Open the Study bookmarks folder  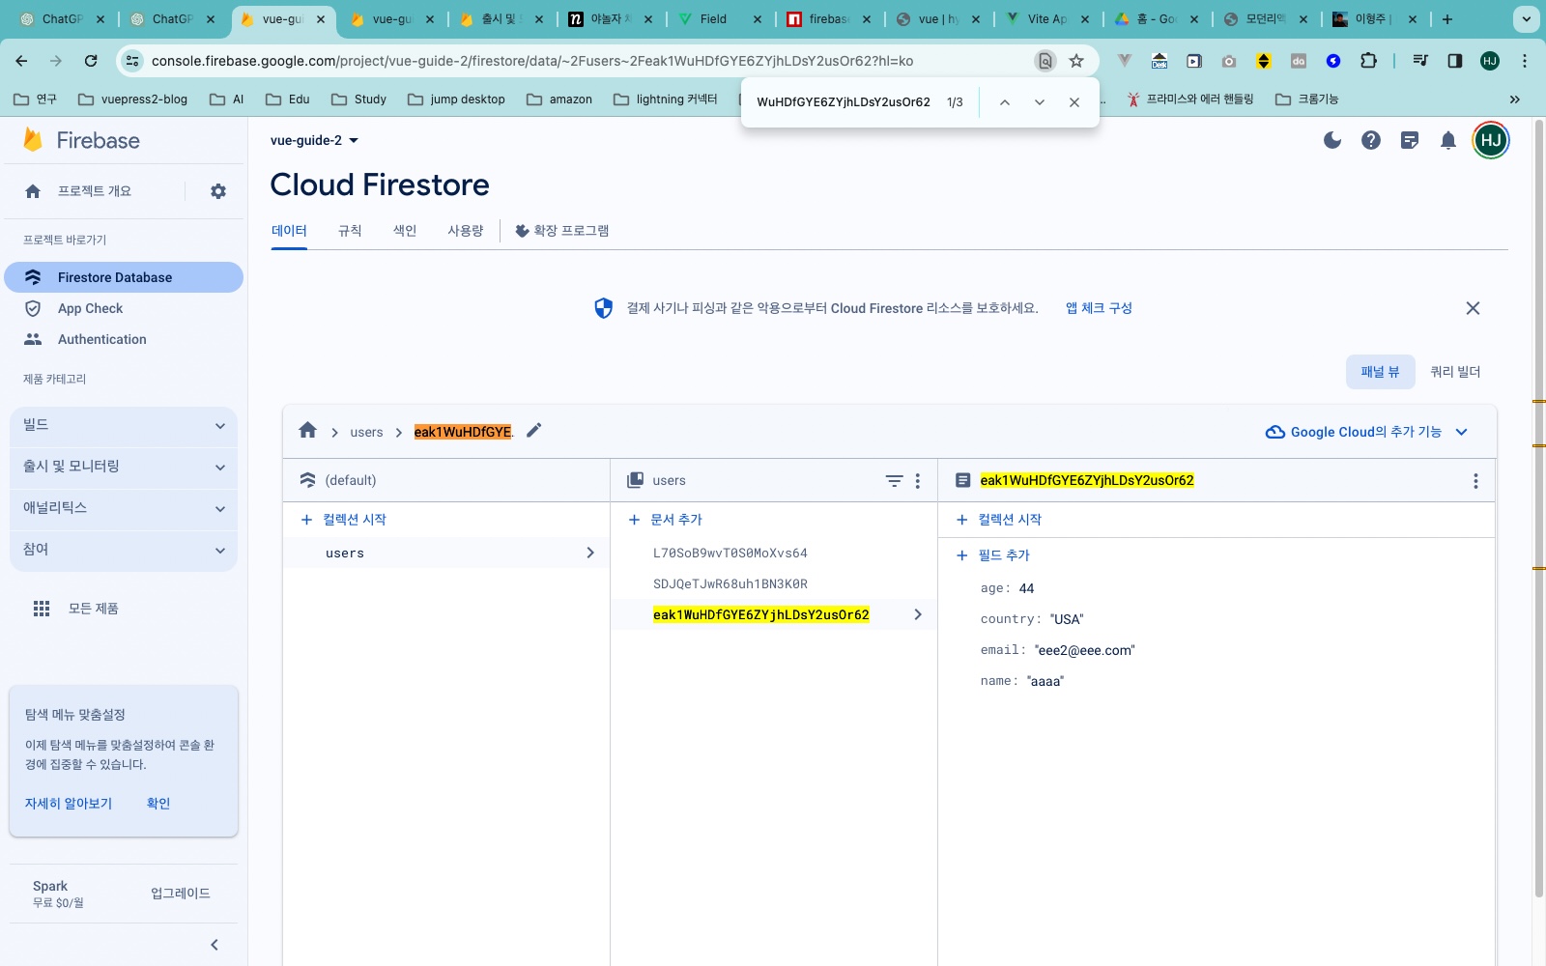(358, 99)
